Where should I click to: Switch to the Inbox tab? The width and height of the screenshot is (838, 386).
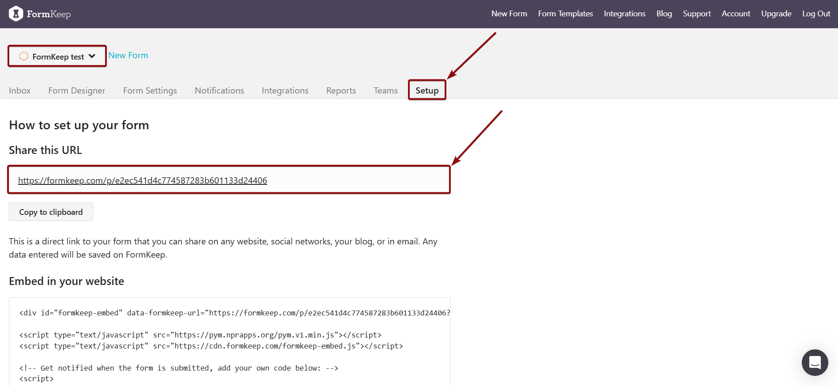pos(20,90)
